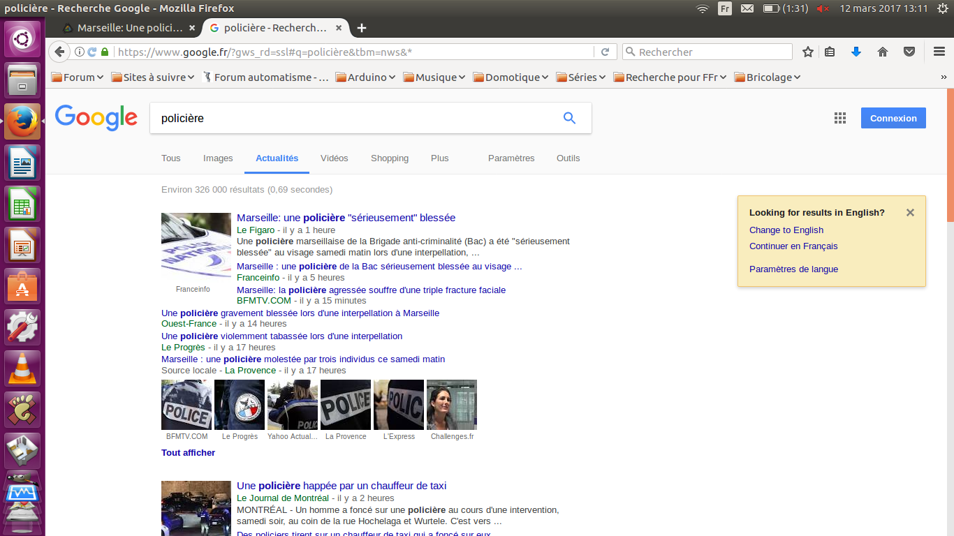Close the 'policière - Recherche' tab
The image size is (954, 536).
pos(339,28)
